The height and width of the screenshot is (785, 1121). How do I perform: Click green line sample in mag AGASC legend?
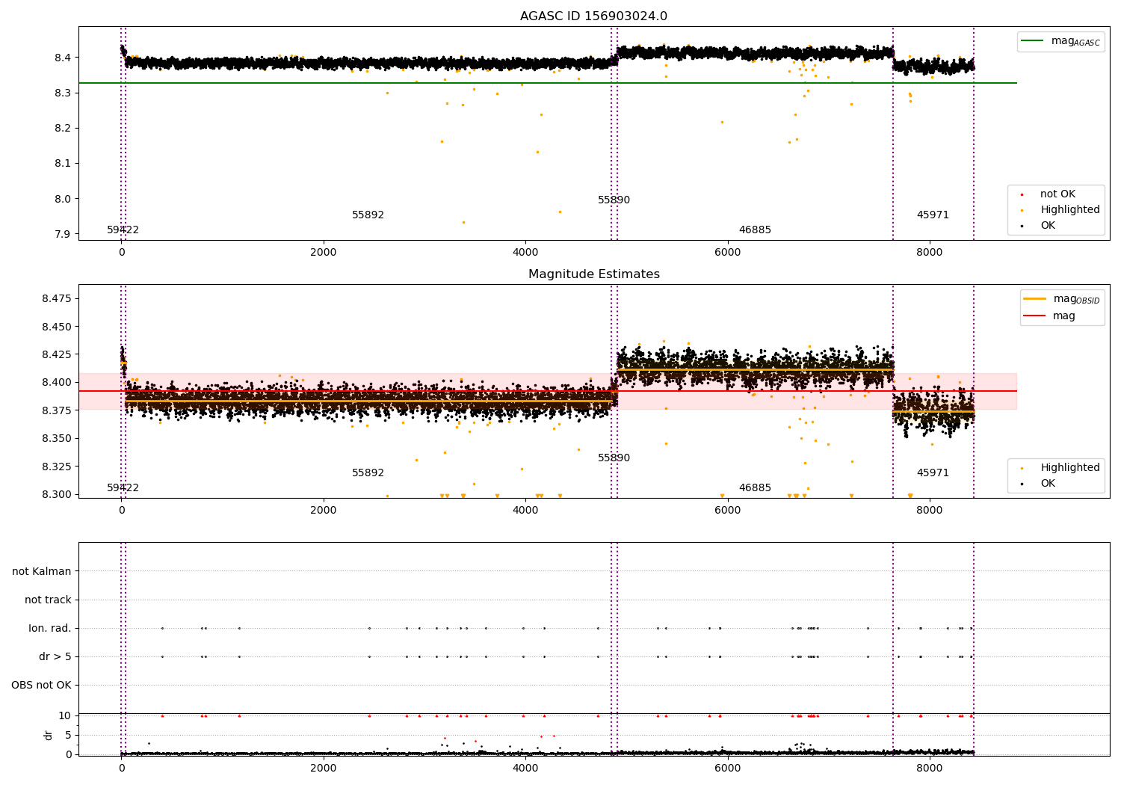click(x=1034, y=41)
